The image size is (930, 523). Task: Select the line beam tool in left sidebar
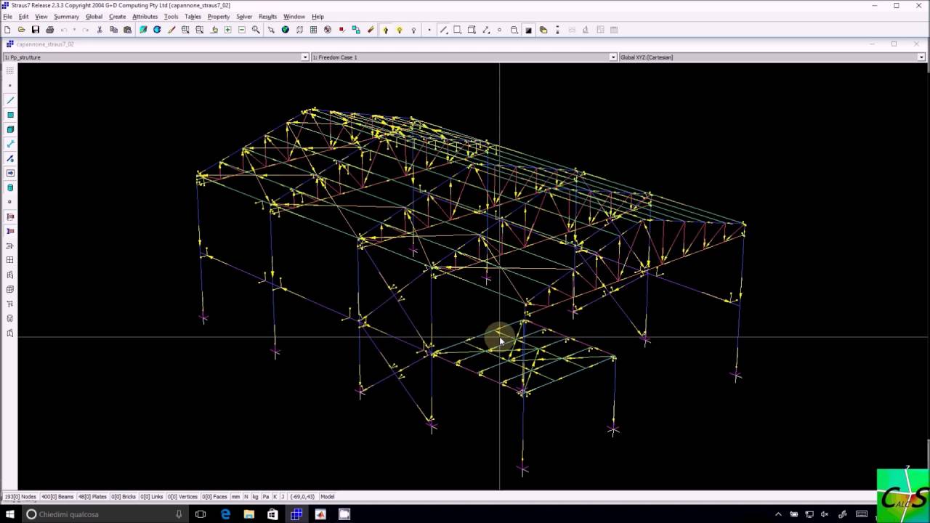(10, 100)
